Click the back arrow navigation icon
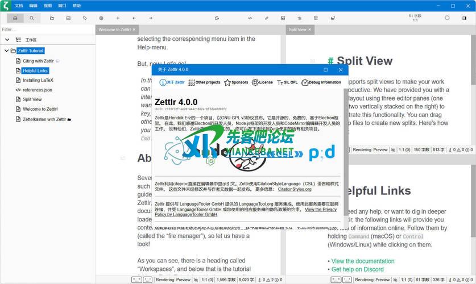This screenshot has width=476, height=284. tap(134, 18)
